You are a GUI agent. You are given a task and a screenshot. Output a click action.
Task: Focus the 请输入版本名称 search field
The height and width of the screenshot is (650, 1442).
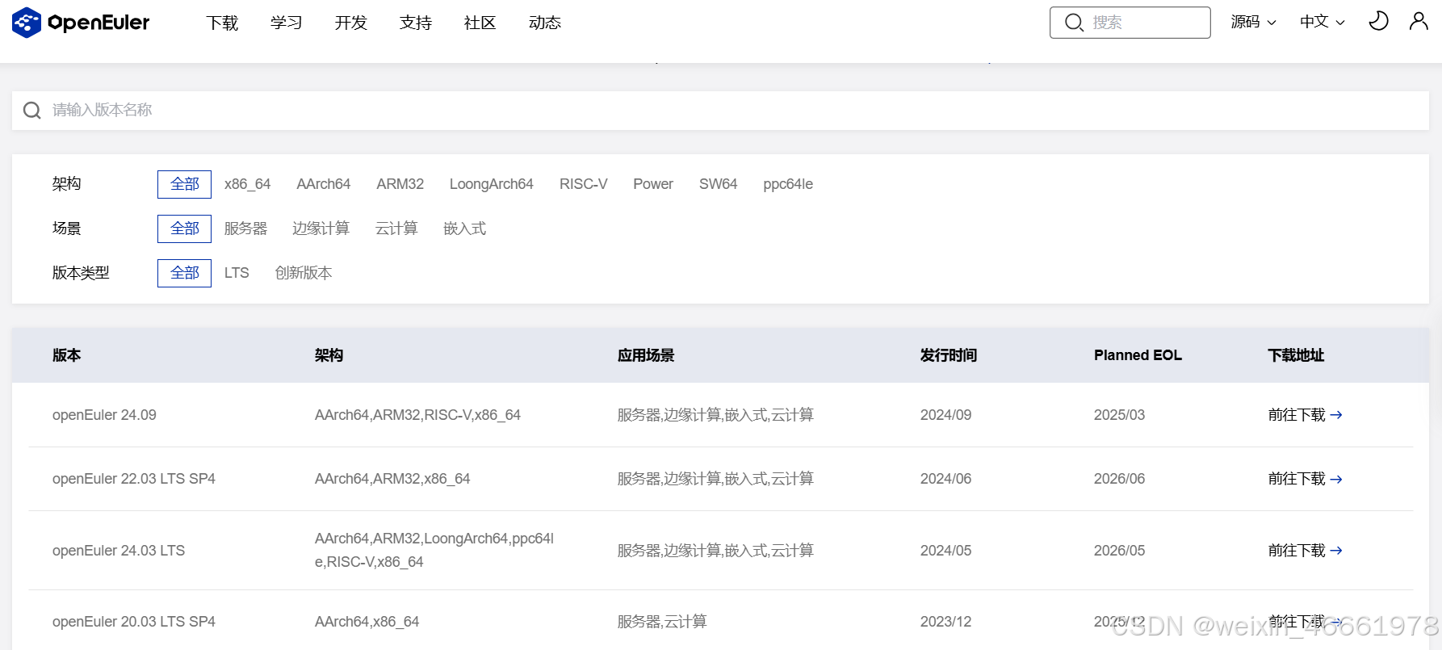click(720, 111)
